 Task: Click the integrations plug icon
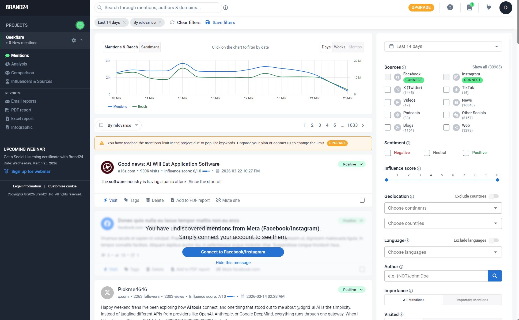pyautogui.click(x=489, y=7)
